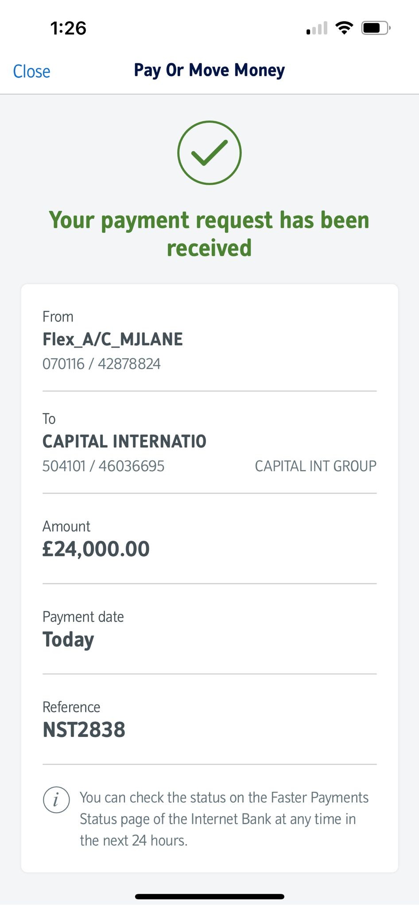
Task: Tap the From label
Action: click(58, 317)
